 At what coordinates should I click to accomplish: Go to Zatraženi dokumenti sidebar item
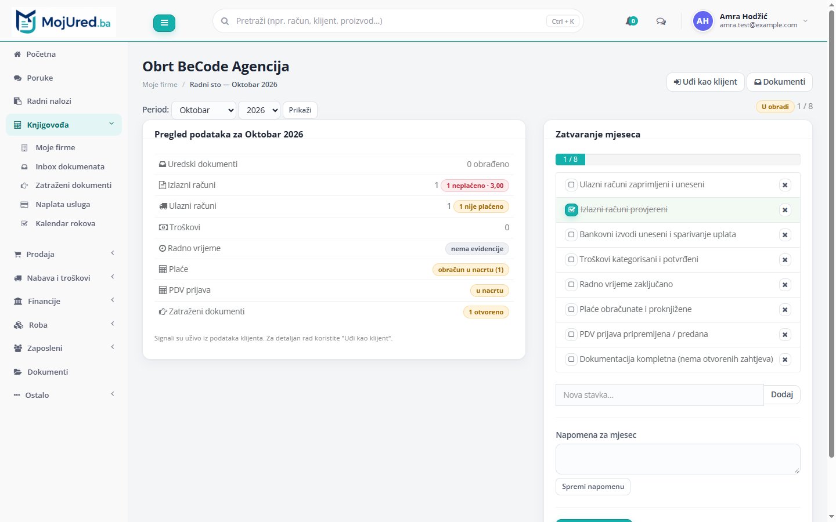click(x=73, y=186)
